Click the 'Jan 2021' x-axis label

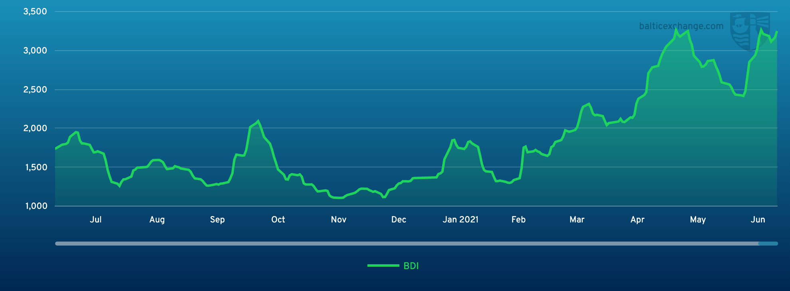pyautogui.click(x=461, y=220)
